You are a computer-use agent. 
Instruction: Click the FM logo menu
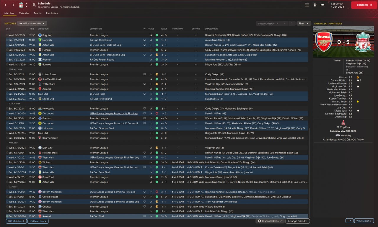(x=322, y=5)
